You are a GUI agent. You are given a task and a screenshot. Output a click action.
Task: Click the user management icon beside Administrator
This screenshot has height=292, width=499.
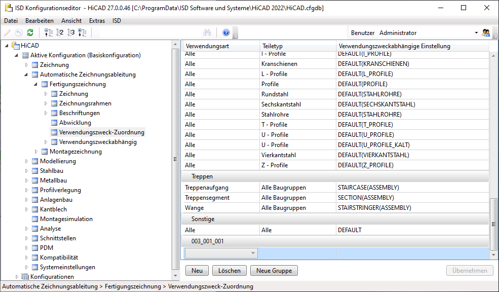(486, 32)
